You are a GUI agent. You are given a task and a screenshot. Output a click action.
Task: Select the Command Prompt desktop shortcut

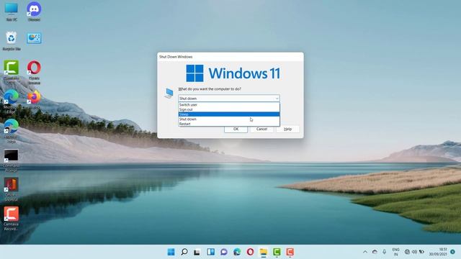(x=12, y=160)
